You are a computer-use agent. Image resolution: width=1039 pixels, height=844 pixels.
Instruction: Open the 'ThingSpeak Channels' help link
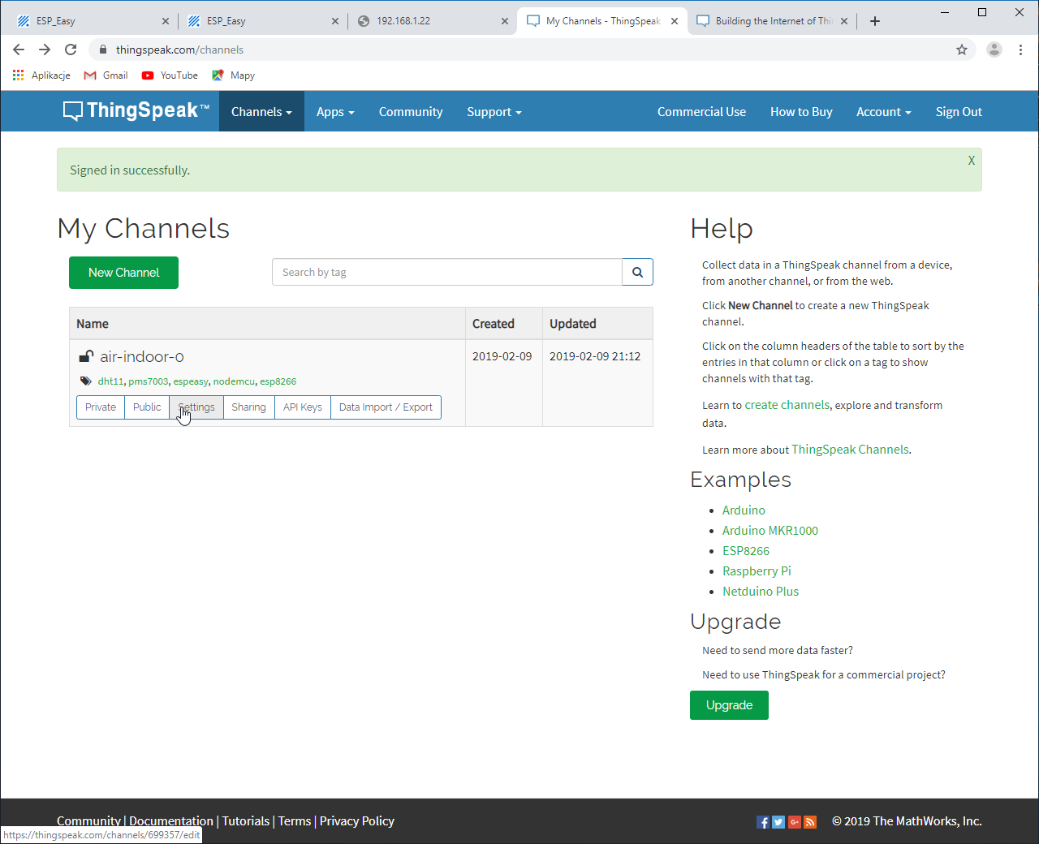(x=850, y=450)
